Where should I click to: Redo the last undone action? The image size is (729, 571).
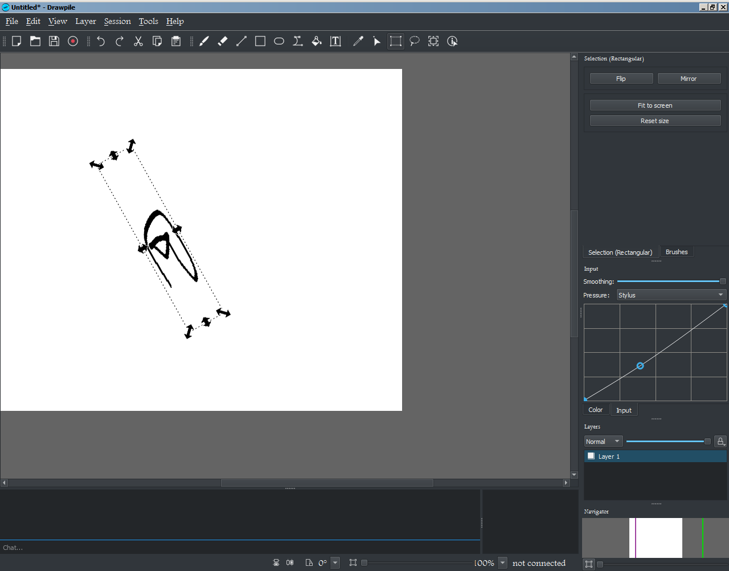coord(120,41)
